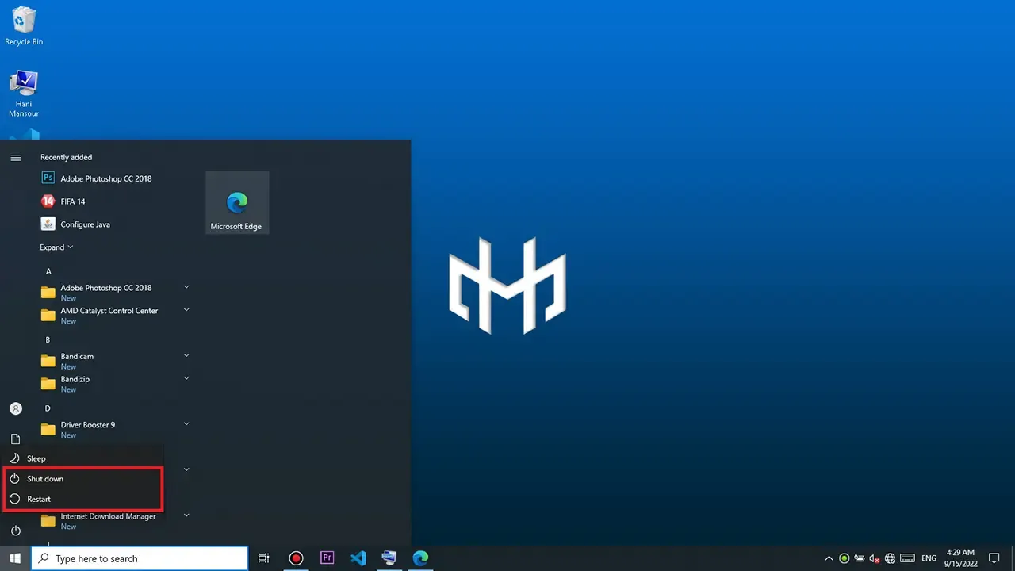
Task: Open the AMD Catalyst Control Center entry
Action: tap(115, 315)
